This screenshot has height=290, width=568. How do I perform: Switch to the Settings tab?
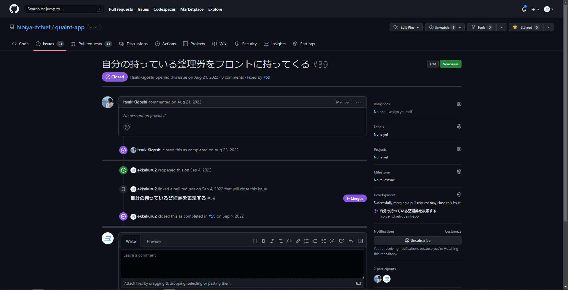304,44
